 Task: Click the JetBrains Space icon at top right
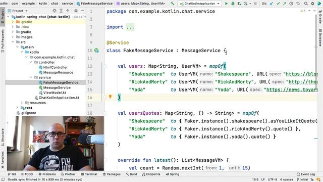[319, 4]
